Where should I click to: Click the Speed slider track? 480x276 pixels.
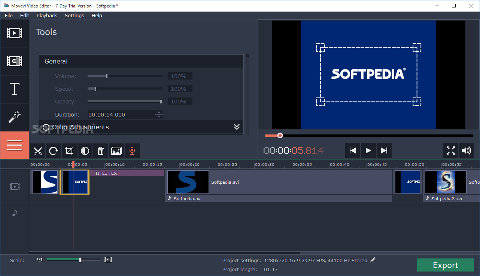point(125,89)
